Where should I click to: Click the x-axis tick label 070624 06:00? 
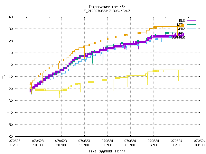click(176, 143)
